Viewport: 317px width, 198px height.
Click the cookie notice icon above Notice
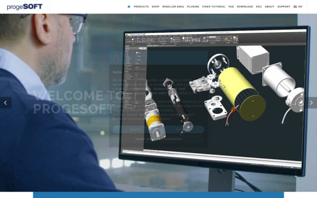pyautogui.click(x=116, y=58)
